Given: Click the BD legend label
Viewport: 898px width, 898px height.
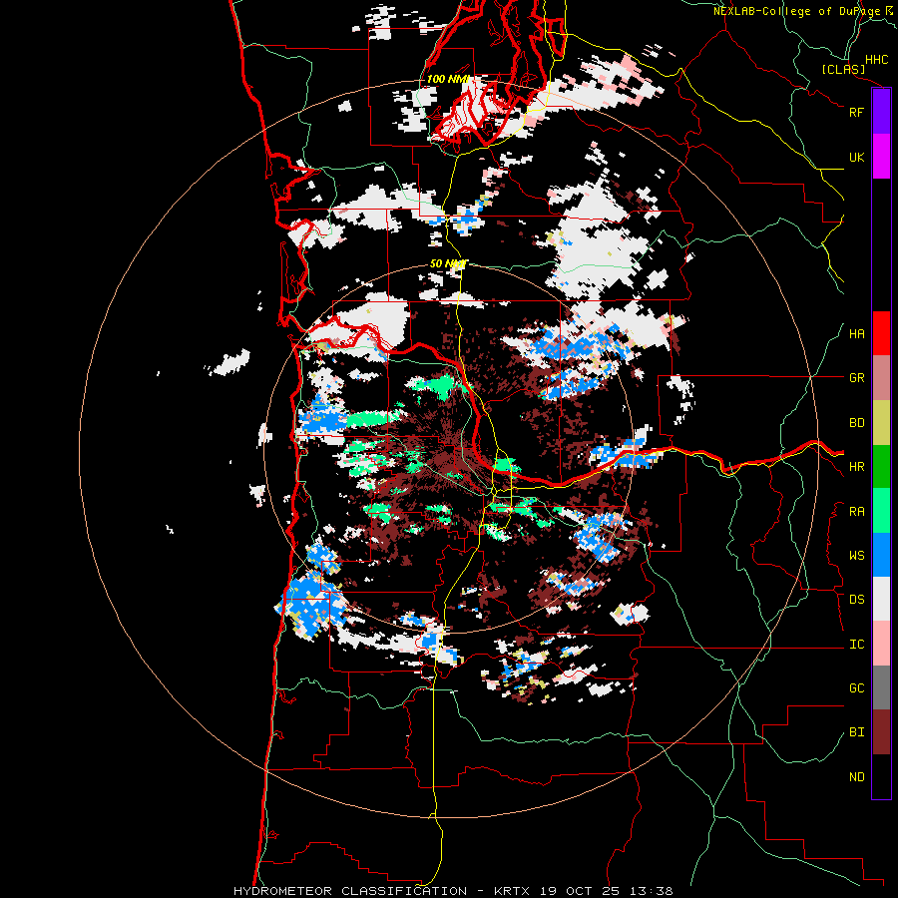Looking at the screenshot, I should pos(856,423).
